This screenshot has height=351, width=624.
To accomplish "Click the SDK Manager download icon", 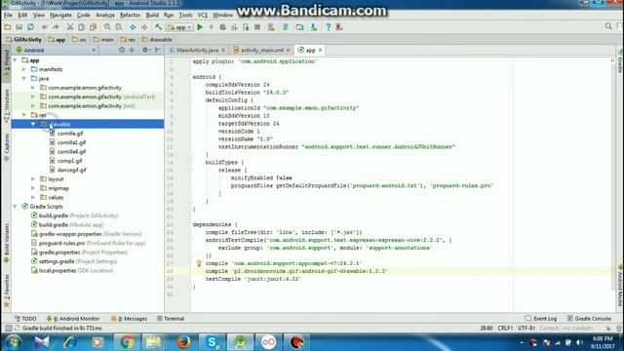I will pos(314,27).
